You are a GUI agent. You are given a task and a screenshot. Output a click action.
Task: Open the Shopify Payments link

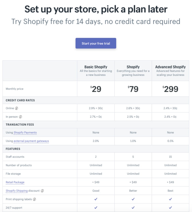(x=25, y=132)
